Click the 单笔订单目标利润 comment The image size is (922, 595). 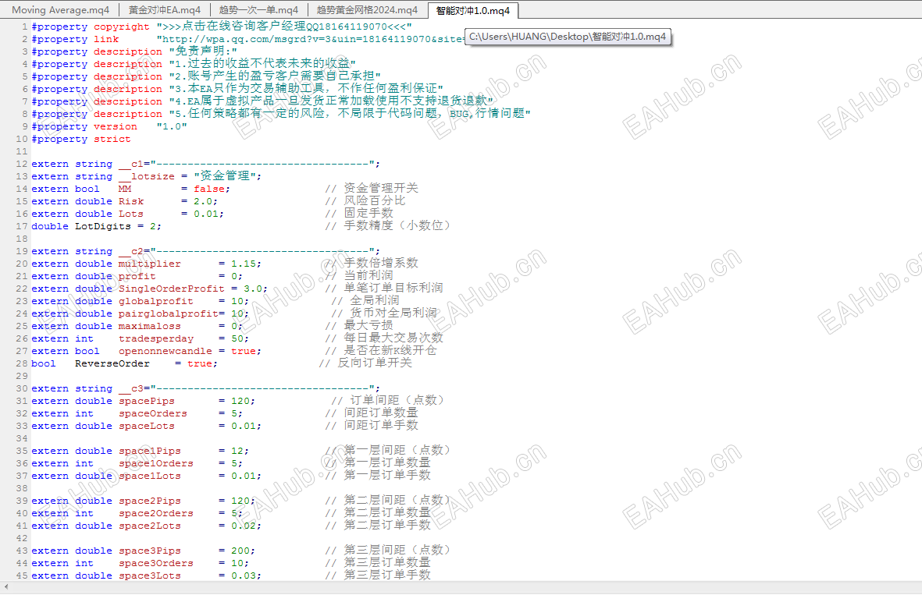point(393,288)
